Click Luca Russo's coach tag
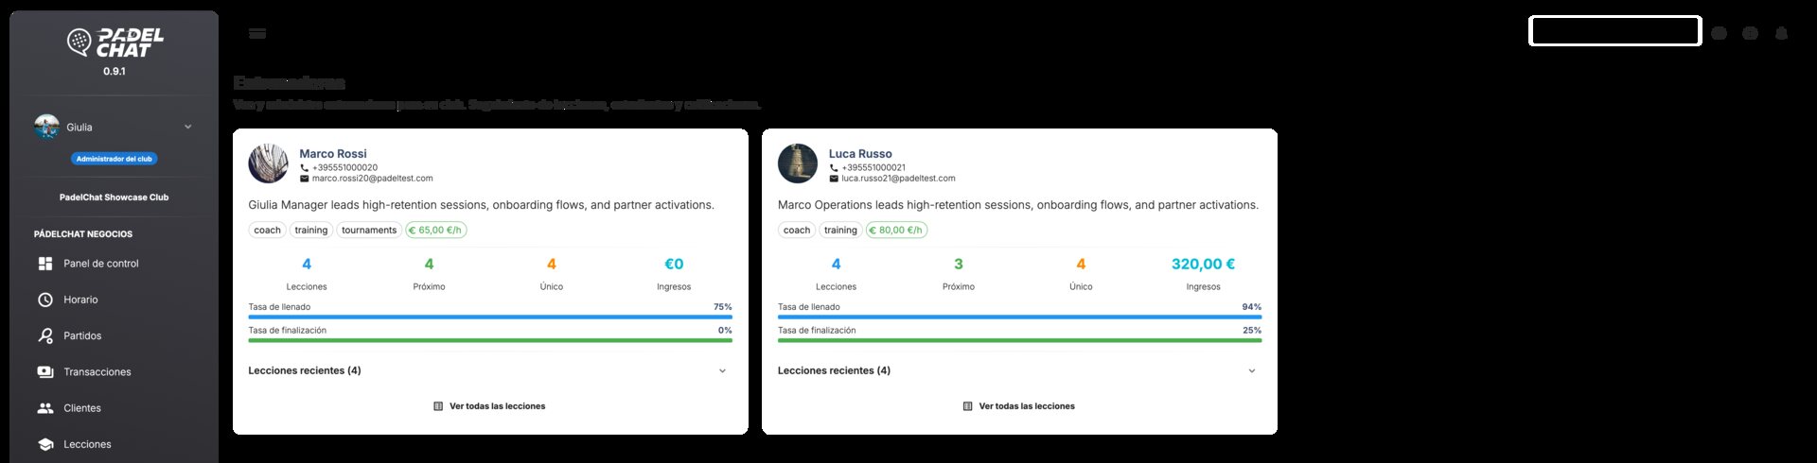This screenshot has width=1817, height=463. [x=797, y=230]
